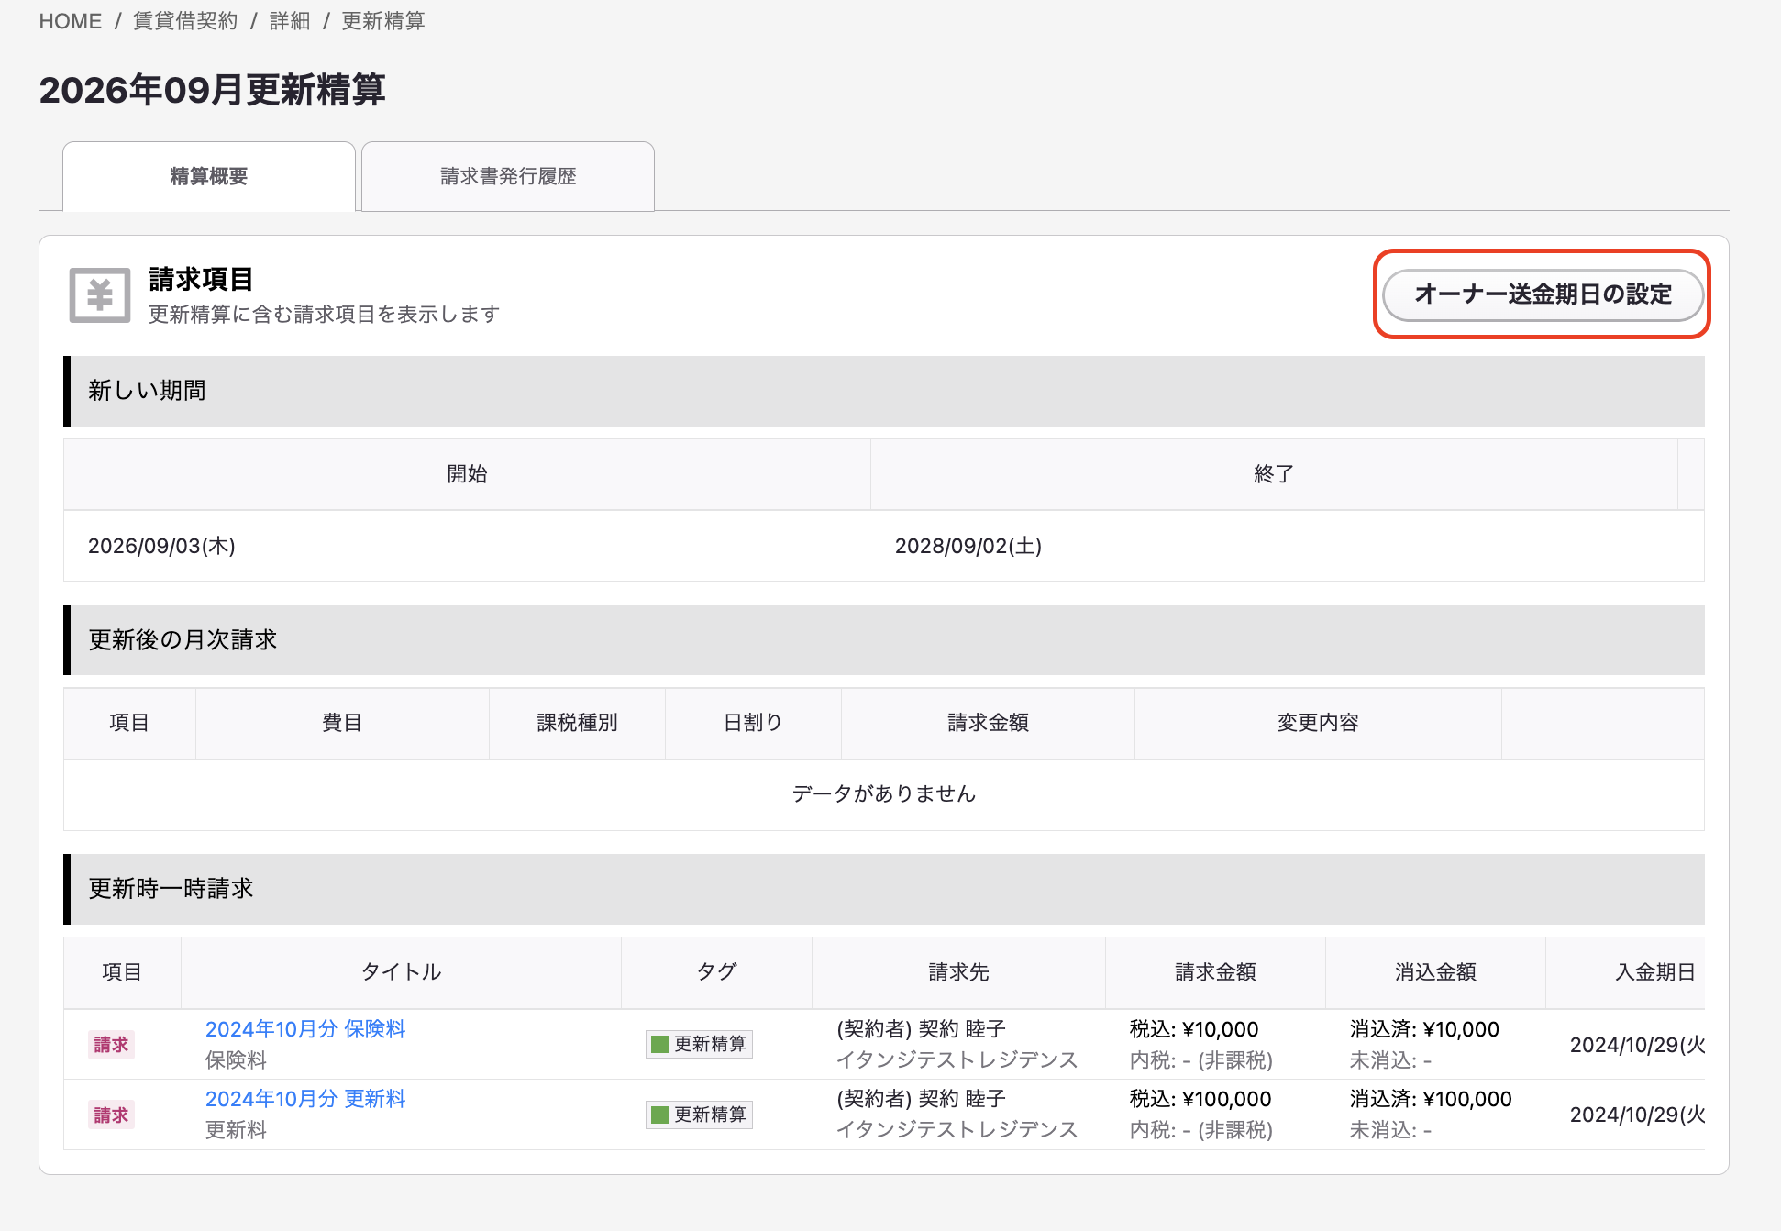The image size is (1781, 1231).
Task: Click the 変更内容 column header
Action: (1318, 723)
